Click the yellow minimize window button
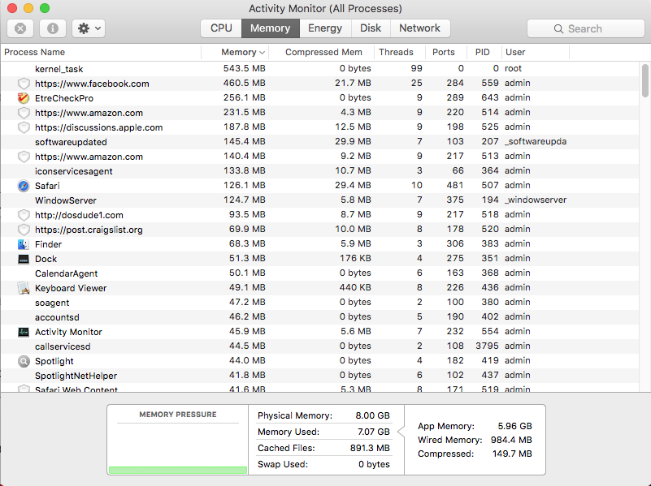651x486 pixels. click(28, 8)
